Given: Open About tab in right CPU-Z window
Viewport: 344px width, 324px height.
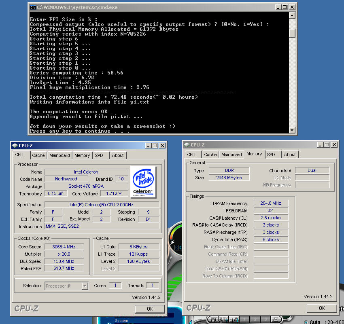Looking at the screenshot, I should (290, 155).
